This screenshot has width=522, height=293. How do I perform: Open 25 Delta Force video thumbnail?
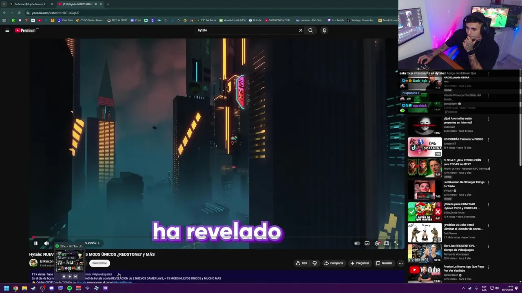pos(425,232)
